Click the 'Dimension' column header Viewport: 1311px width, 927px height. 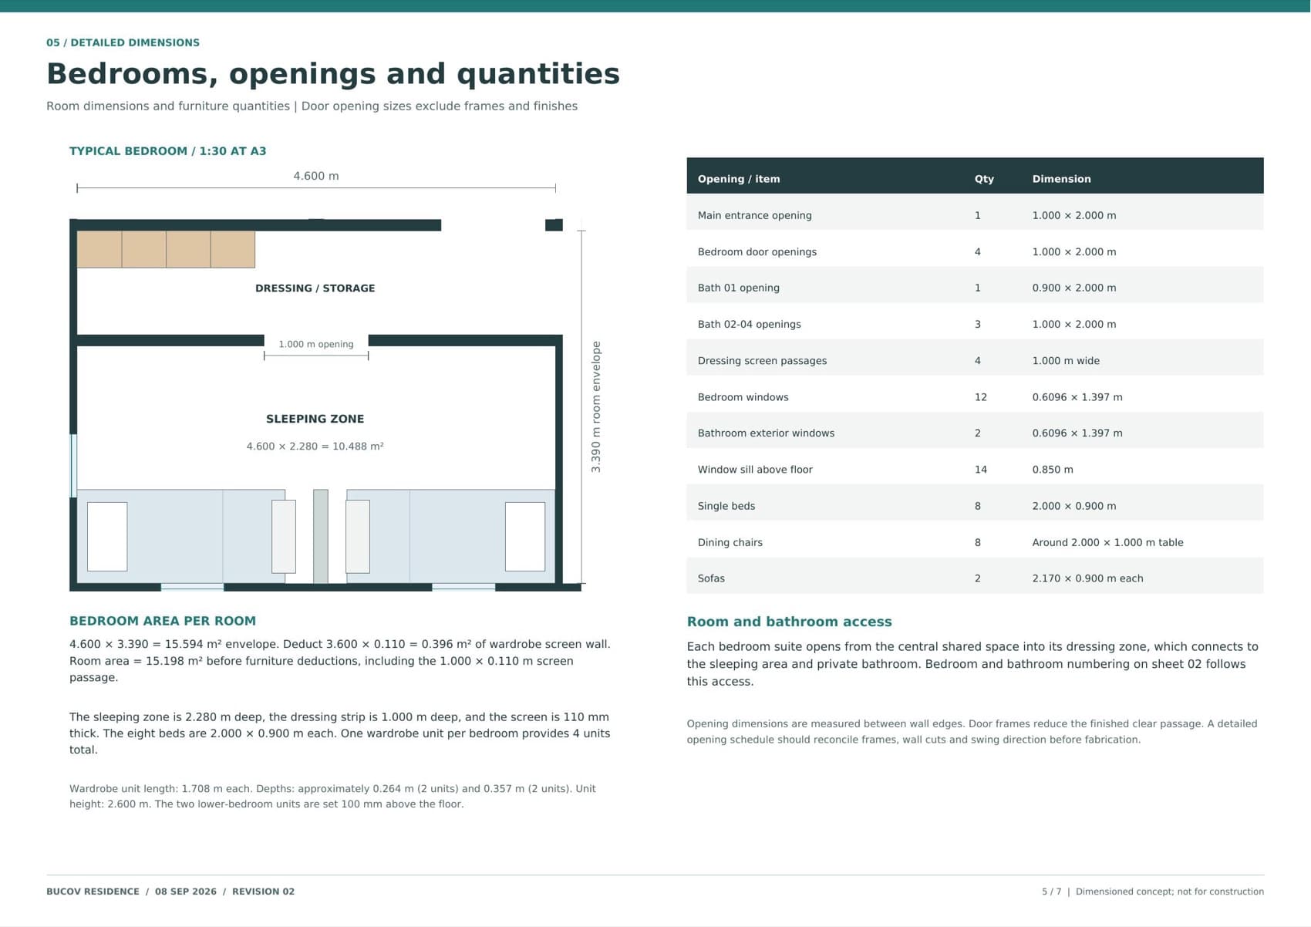coord(1061,179)
